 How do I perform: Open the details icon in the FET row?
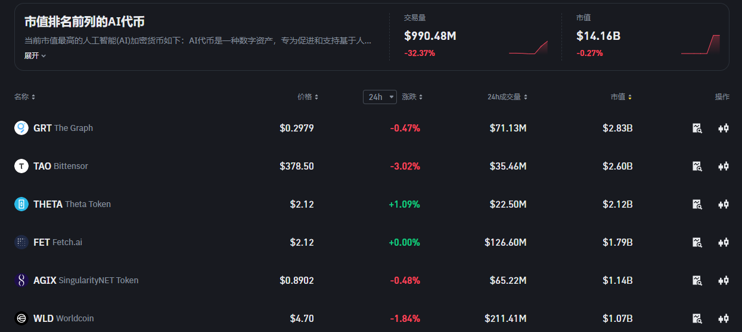click(697, 242)
